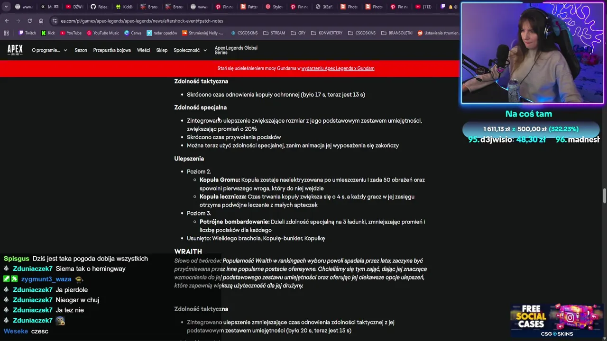View site information icon in address bar
The image size is (607, 341).
(55, 21)
